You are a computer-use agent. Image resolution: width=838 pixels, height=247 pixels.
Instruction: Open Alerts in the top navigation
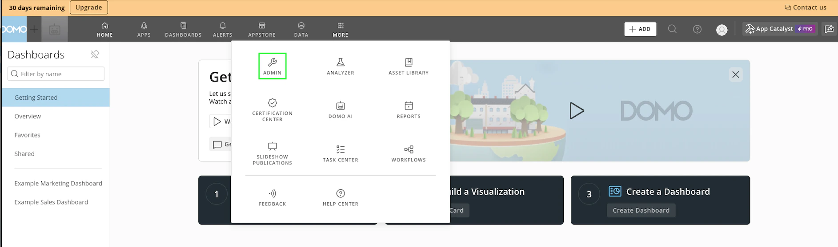pyautogui.click(x=223, y=29)
